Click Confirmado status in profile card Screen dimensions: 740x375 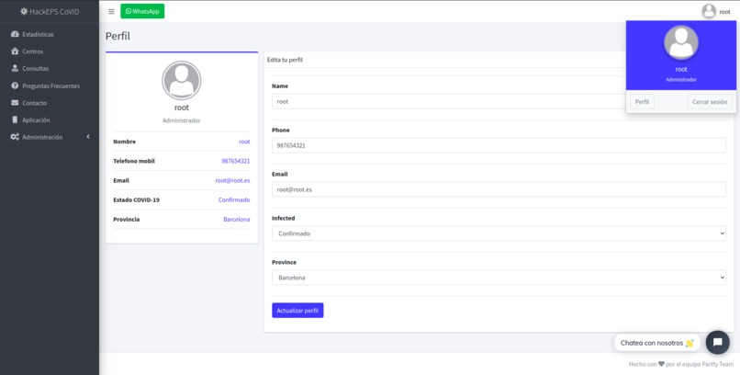click(234, 199)
